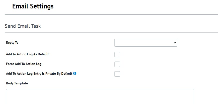Click the Reply To dropdown chevron arrow
Image resolution: width=218 pixels, height=104 pixels.
coord(174,43)
